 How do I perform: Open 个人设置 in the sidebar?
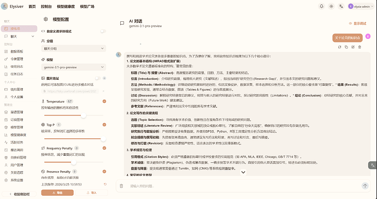tap(17, 97)
